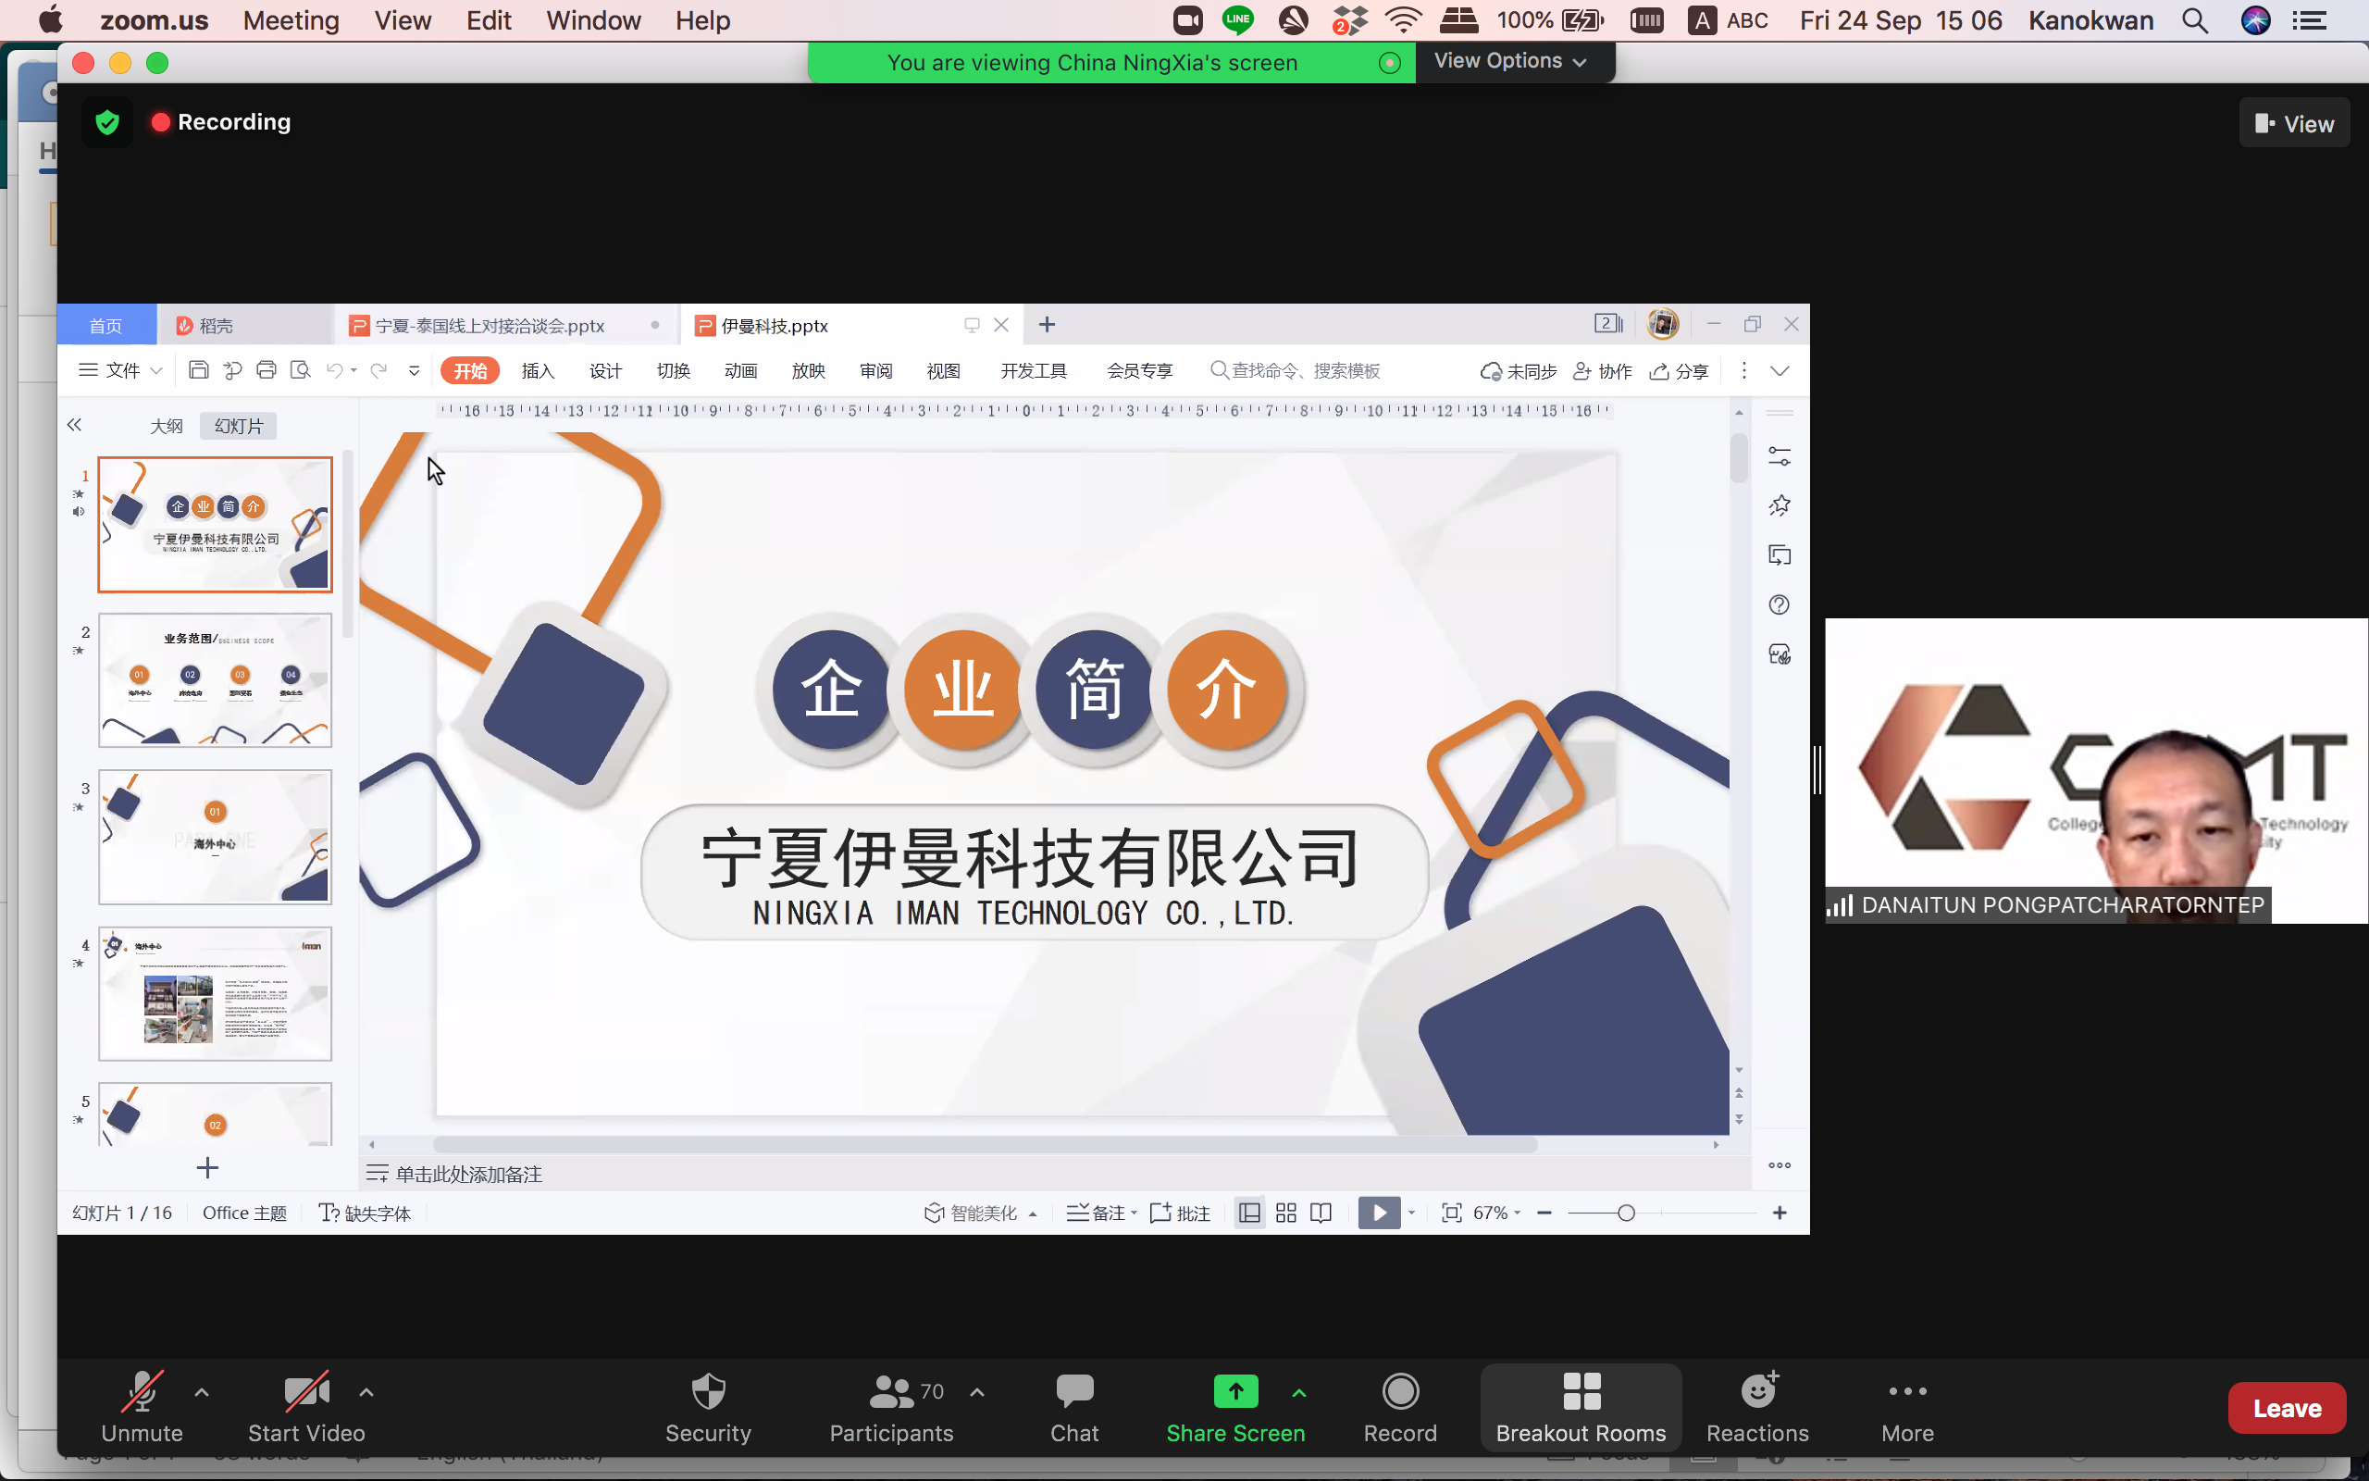Open the Security shield icon
The height and width of the screenshot is (1481, 2369).
click(708, 1392)
